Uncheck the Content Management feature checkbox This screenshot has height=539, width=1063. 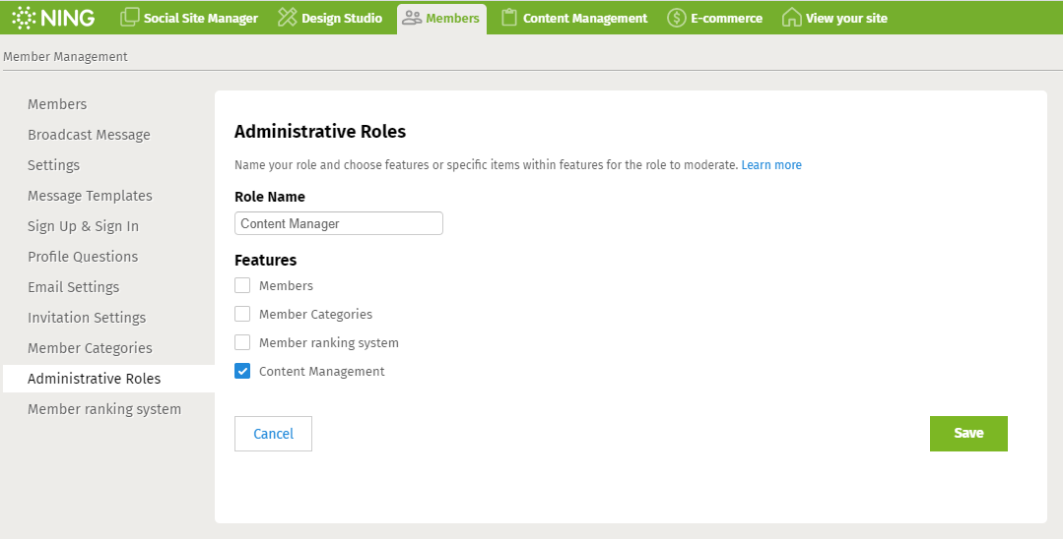[242, 372]
